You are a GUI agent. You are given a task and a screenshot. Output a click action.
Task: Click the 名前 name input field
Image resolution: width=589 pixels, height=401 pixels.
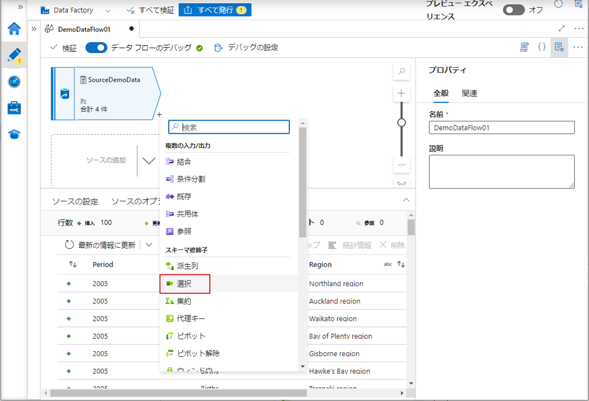(x=501, y=128)
